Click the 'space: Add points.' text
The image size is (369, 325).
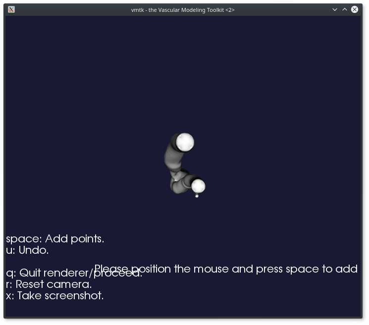pyautogui.click(x=55, y=239)
